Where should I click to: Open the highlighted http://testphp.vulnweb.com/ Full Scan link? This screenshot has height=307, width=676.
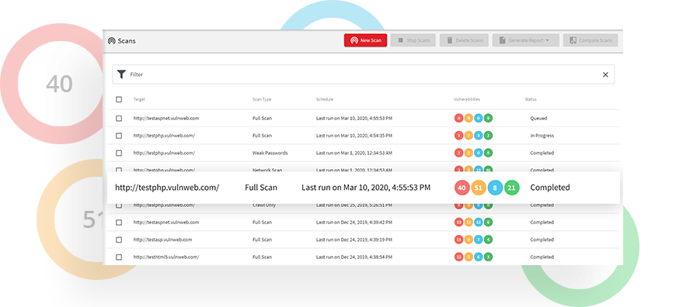coord(167,188)
